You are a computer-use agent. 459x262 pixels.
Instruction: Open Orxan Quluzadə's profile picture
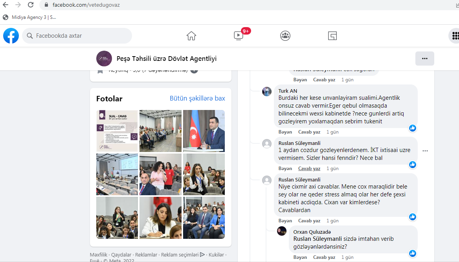point(282,231)
